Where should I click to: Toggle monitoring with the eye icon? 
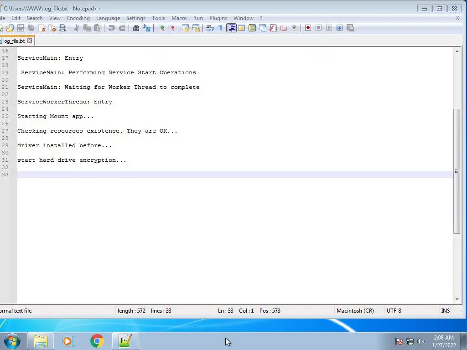pyautogui.click(x=294, y=28)
